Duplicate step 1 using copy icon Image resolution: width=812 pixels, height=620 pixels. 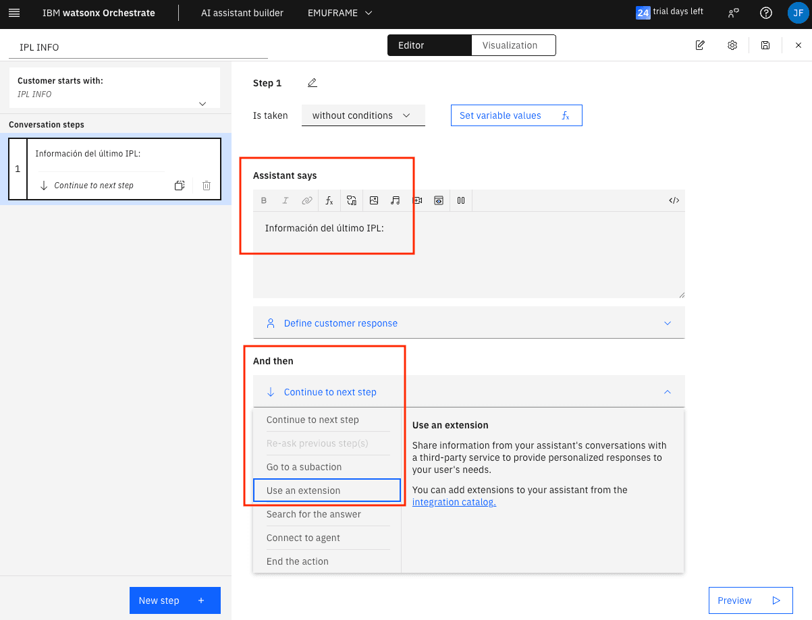180,186
